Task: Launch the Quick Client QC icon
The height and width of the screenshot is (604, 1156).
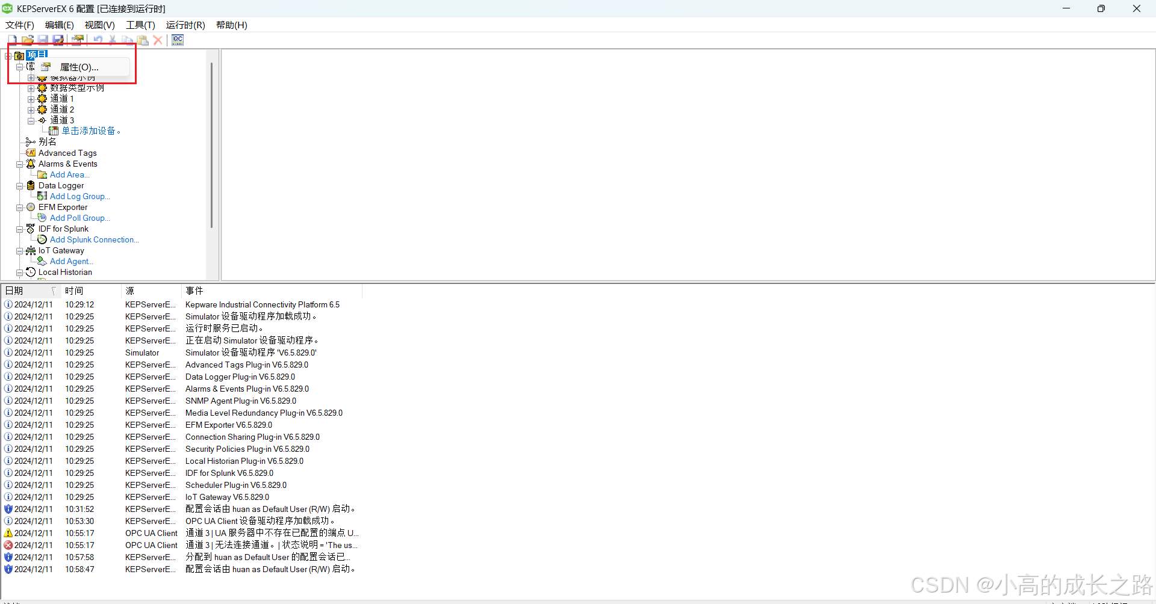Action: 178,40
